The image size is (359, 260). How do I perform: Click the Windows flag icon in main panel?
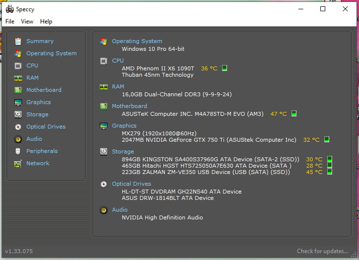click(104, 42)
